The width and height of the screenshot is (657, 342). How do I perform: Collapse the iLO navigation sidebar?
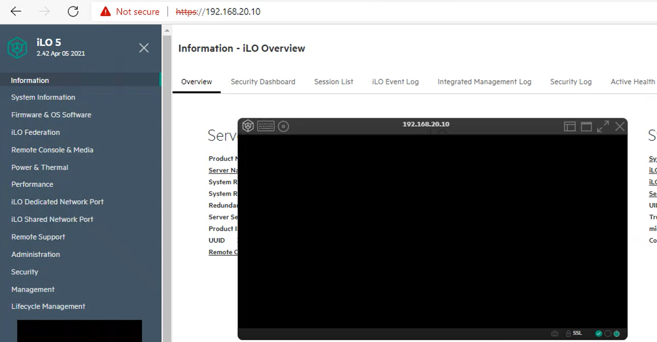[x=144, y=48]
